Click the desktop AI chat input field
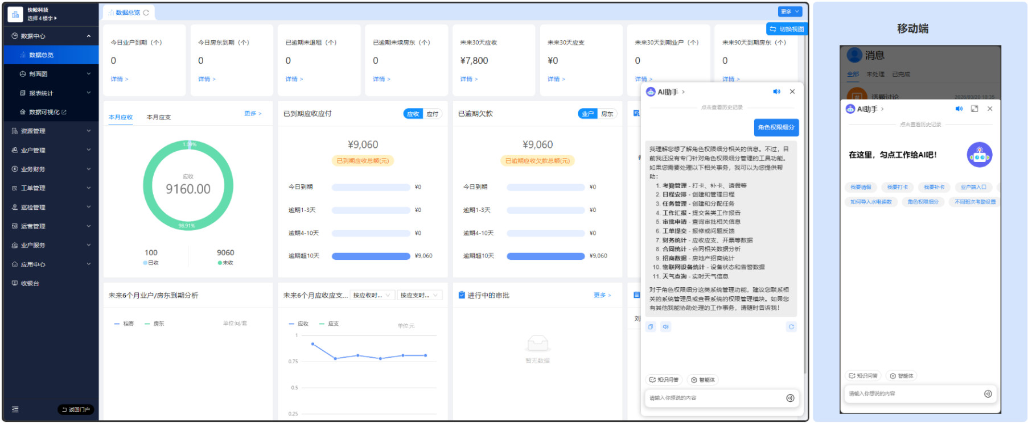Screen dimensions: 1028x423 click(x=714, y=398)
